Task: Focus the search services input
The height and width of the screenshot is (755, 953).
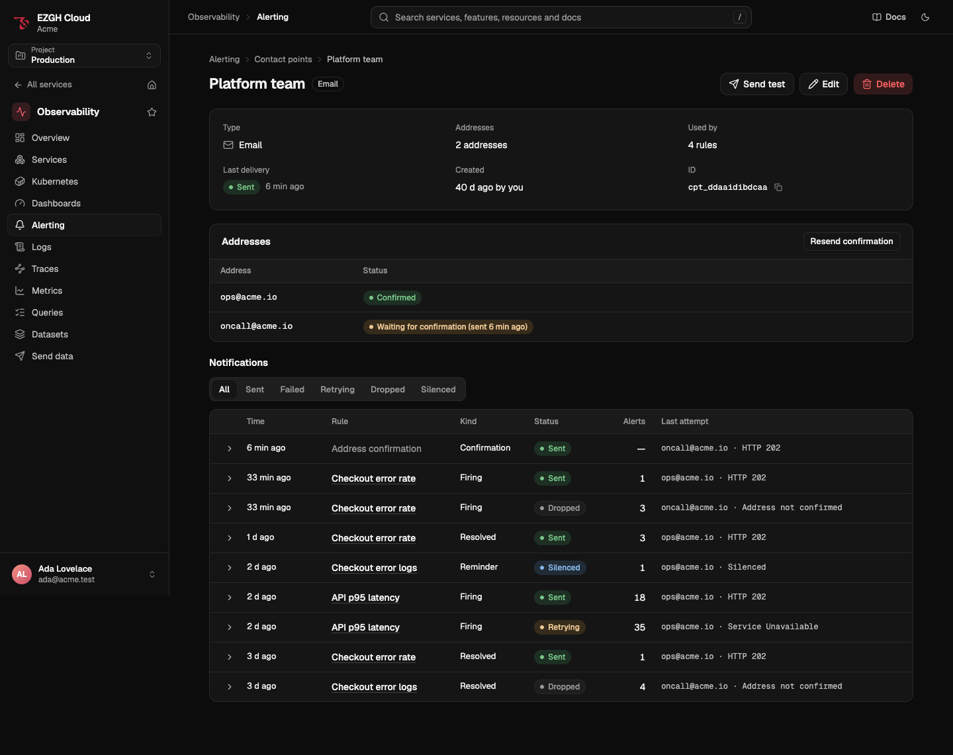Action: pos(561,17)
